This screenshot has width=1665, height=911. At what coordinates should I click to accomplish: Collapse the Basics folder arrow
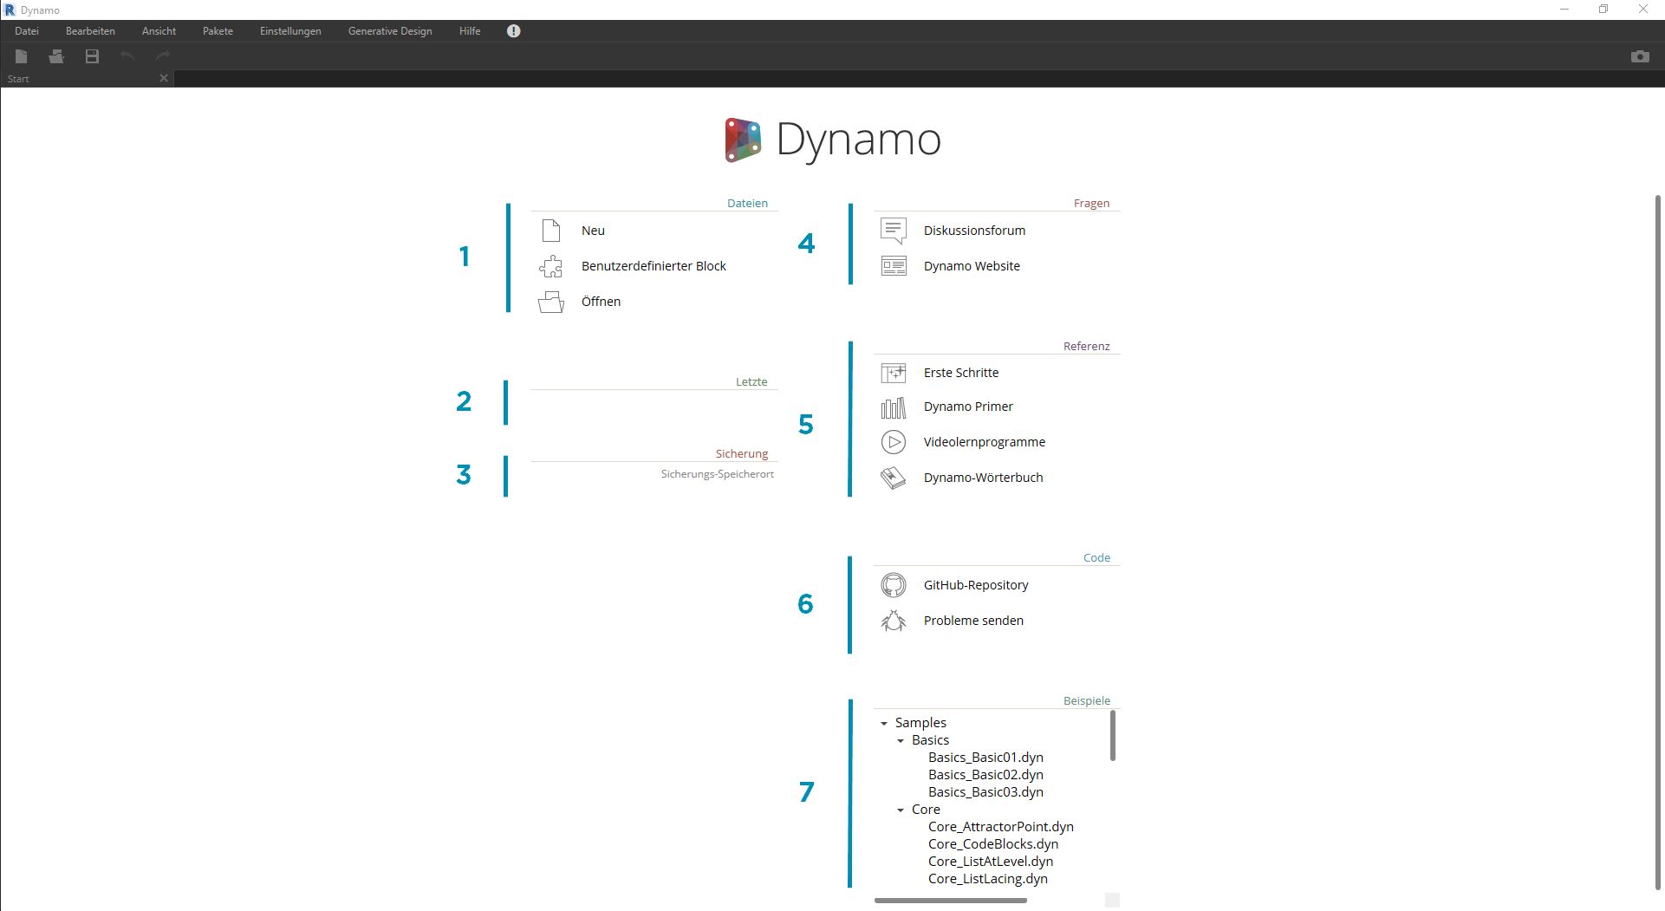(x=901, y=740)
